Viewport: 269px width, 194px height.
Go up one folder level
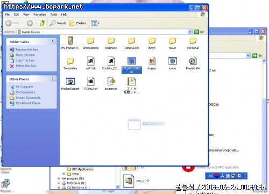click(43, 23)
